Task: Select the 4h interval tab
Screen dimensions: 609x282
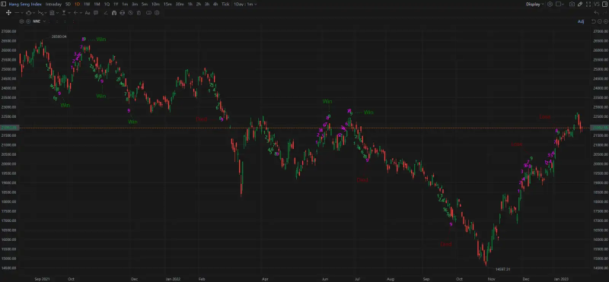Action: click(x=215, y=4)
